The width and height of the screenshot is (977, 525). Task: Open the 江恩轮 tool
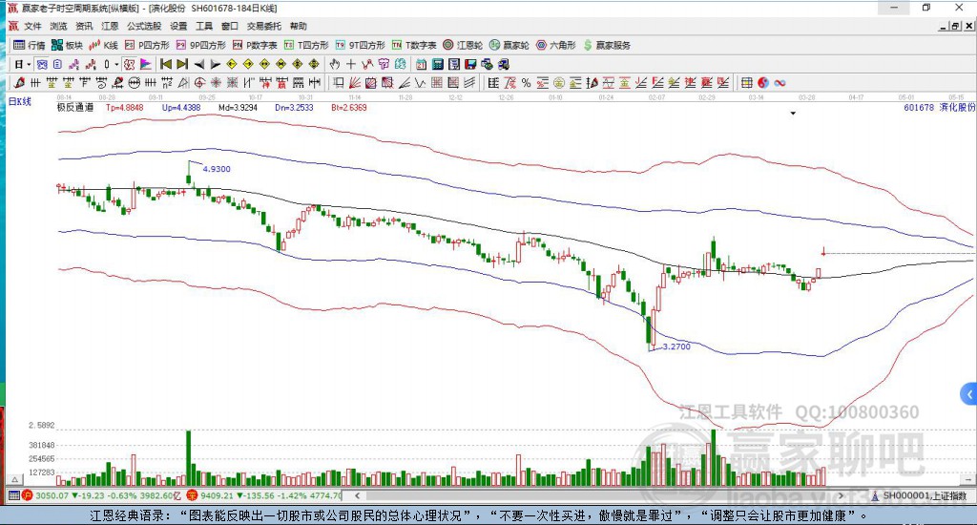463,45
